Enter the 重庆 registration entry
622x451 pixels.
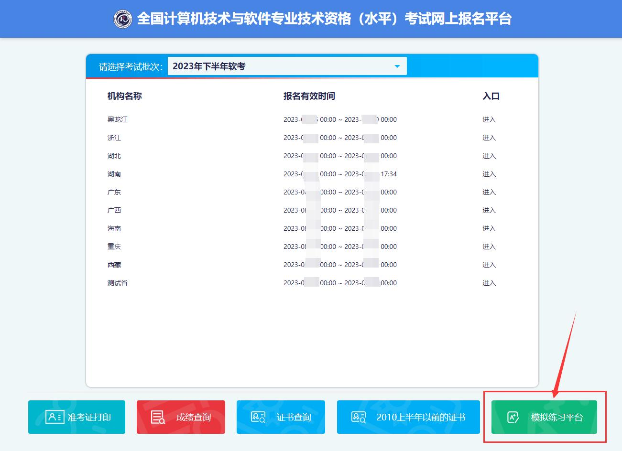[489, 247]
